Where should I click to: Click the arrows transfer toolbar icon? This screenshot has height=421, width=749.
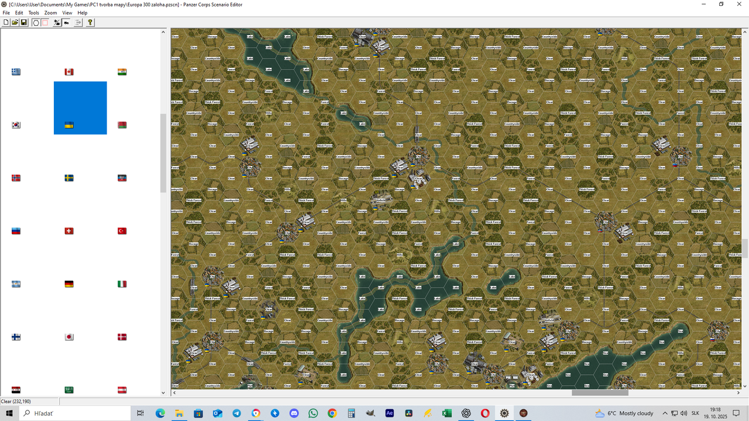[x=78, y=22]
